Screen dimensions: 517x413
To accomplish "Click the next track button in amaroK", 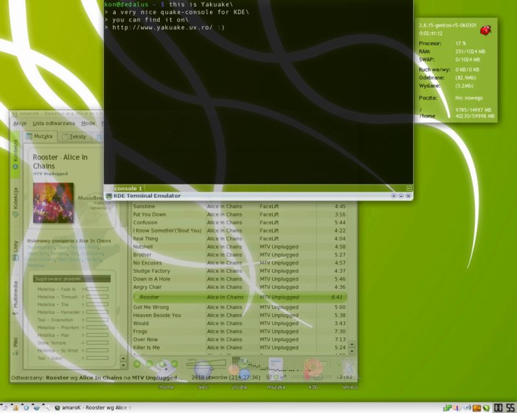I will click(174, 364).
